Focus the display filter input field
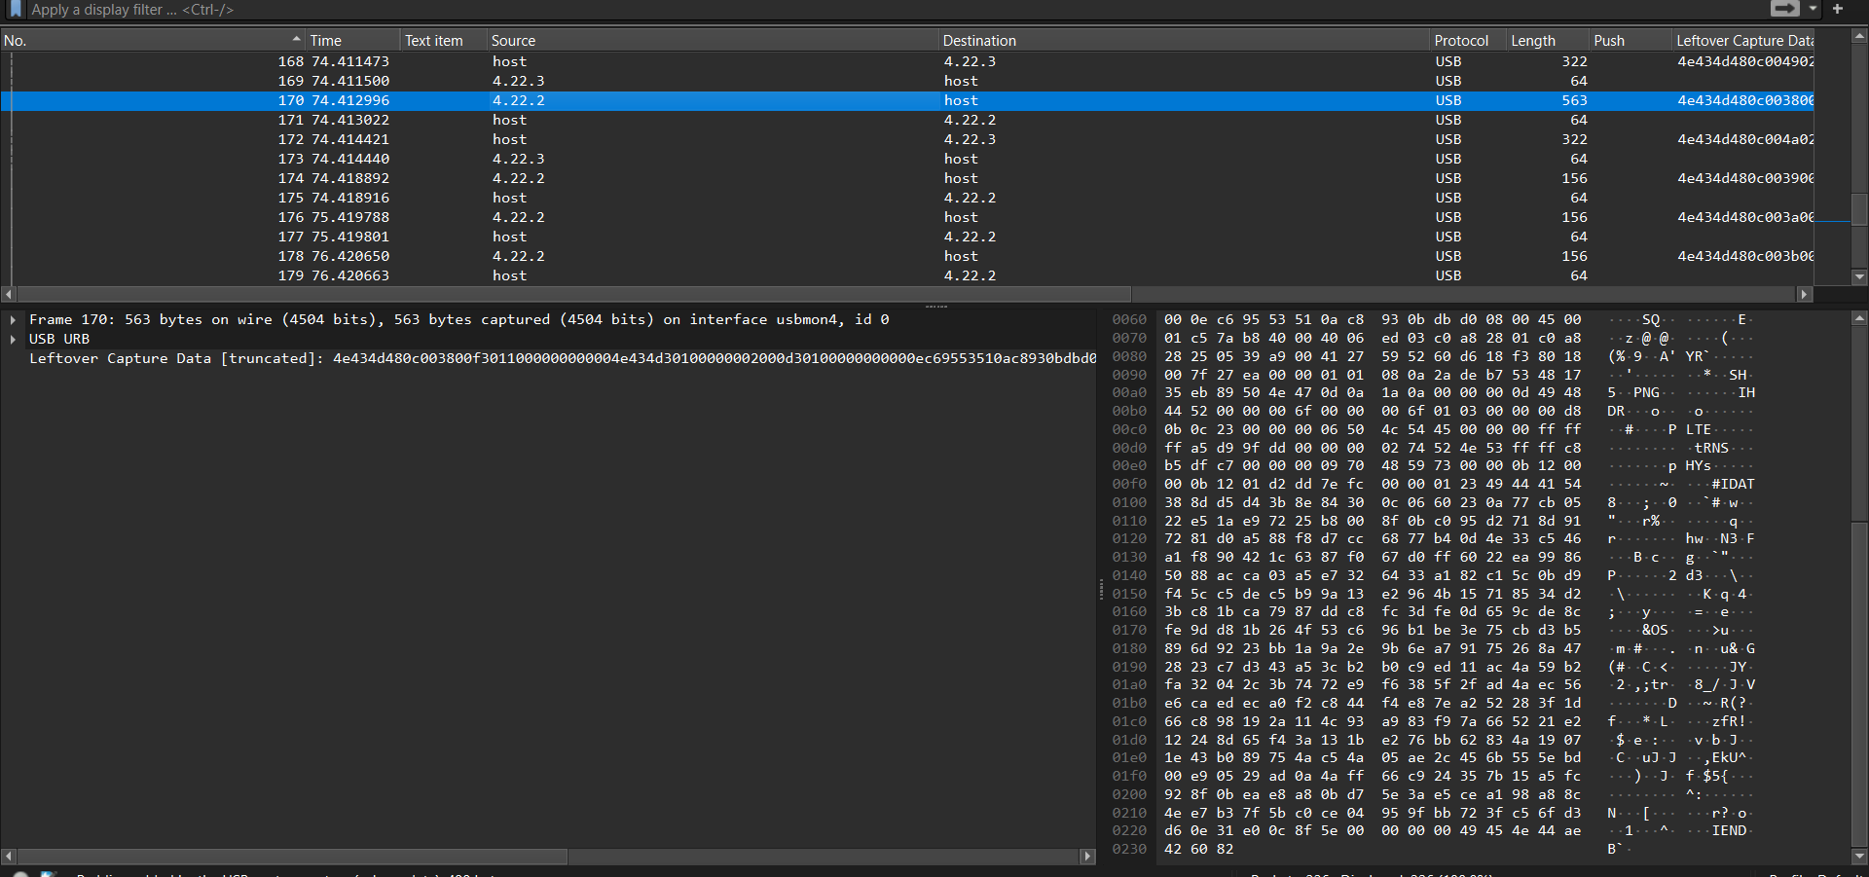This screenshot has width=1869, height=877. [896, 10]
